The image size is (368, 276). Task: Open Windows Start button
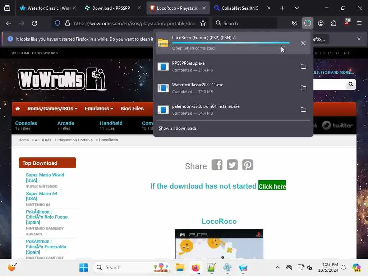[83, 267]
